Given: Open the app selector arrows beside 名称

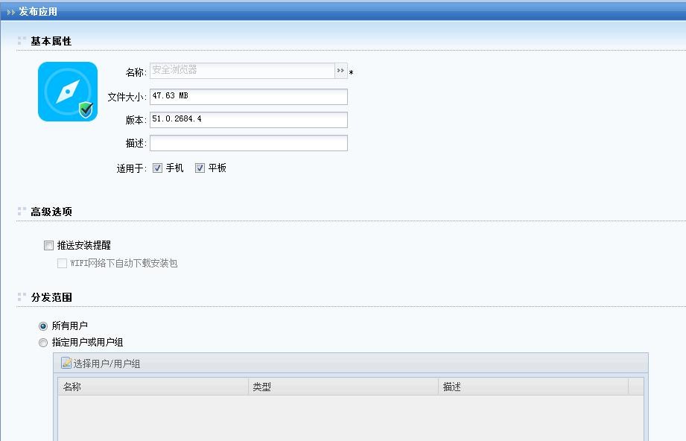Looking at the screenshot, I should coord(341,71).
